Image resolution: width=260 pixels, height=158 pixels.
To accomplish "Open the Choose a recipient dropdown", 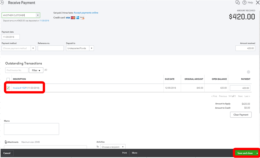I will point(113,147).
